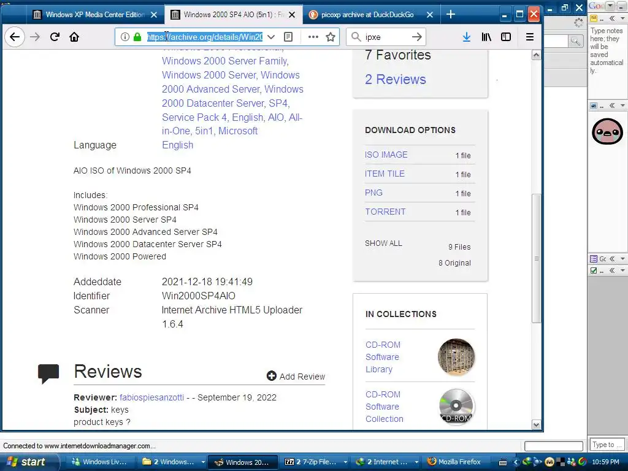Close the Windows 2000 SP4 AIO tab

pos(292,15)
